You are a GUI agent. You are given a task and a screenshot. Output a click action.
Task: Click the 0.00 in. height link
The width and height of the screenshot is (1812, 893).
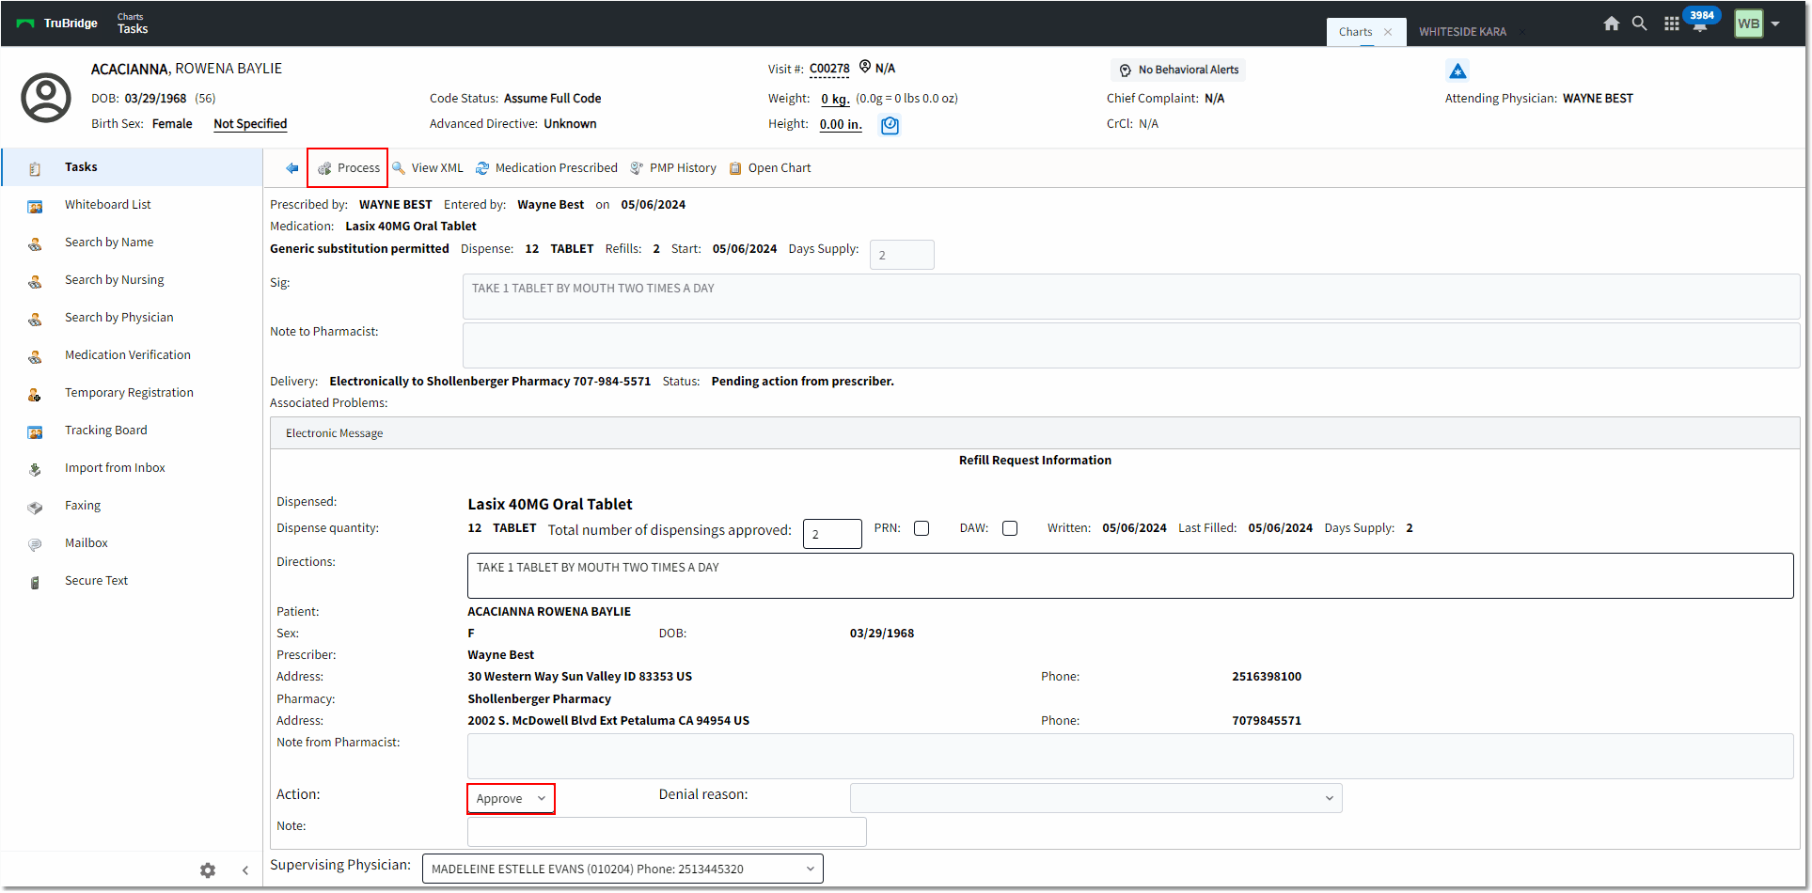click(841, 124)
